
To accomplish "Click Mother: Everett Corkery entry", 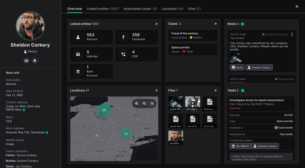I will pyautogui.click(x=22, y=161).
